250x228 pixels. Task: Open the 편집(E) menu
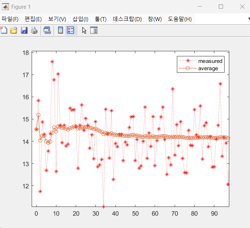33,19
